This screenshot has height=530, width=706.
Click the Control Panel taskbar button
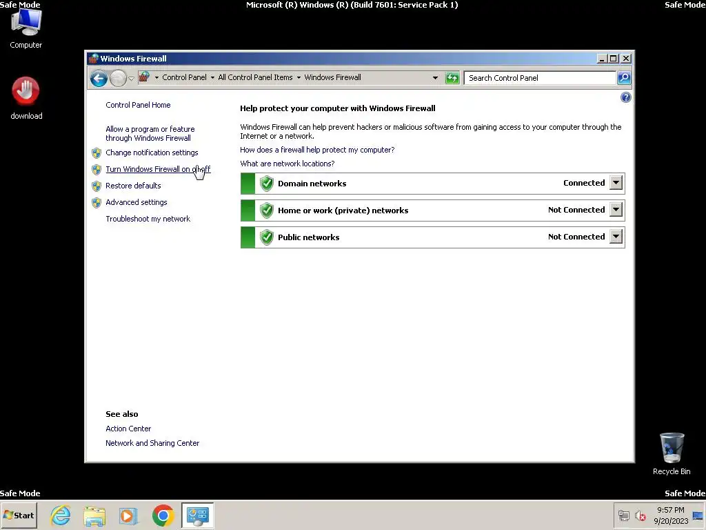198,516
